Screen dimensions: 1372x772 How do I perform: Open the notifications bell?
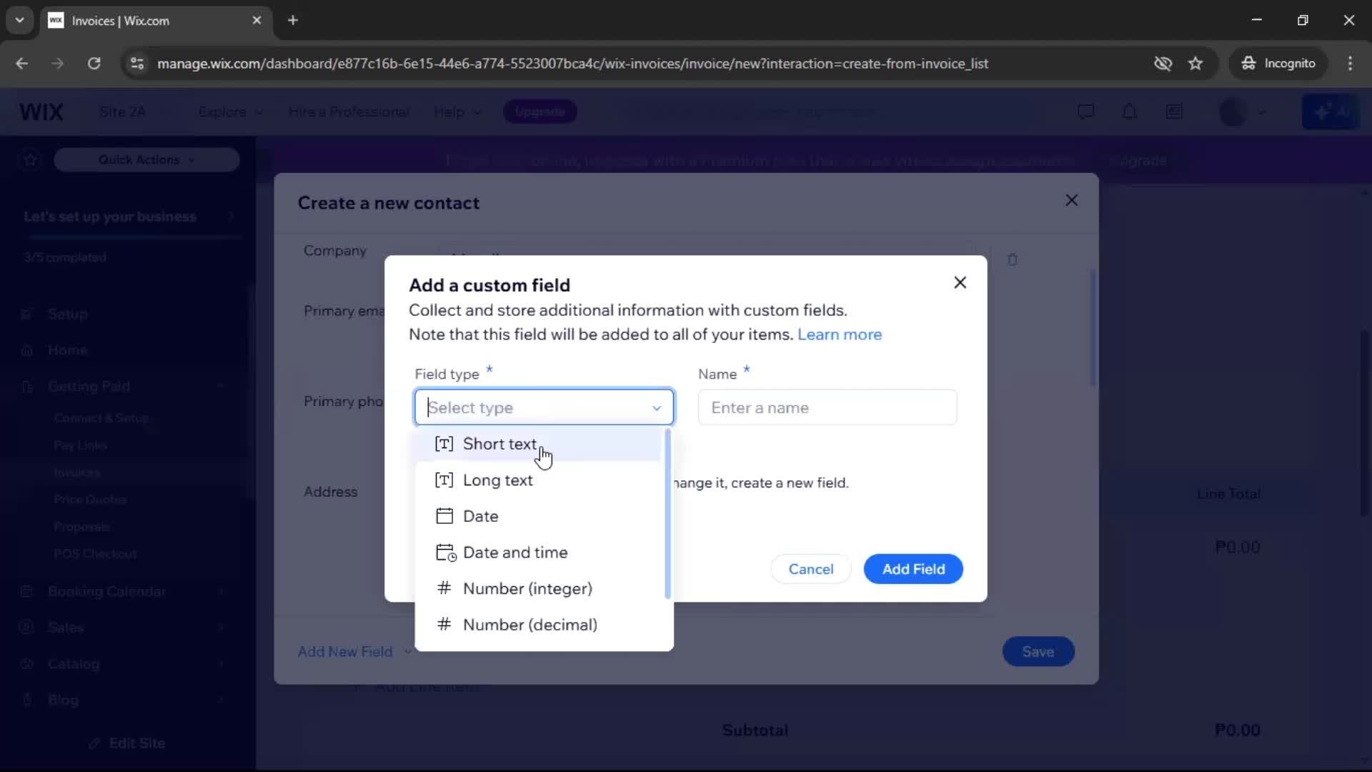pos(1129,112)
